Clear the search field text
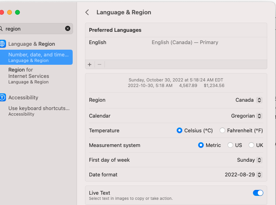 tap(68, 29)
